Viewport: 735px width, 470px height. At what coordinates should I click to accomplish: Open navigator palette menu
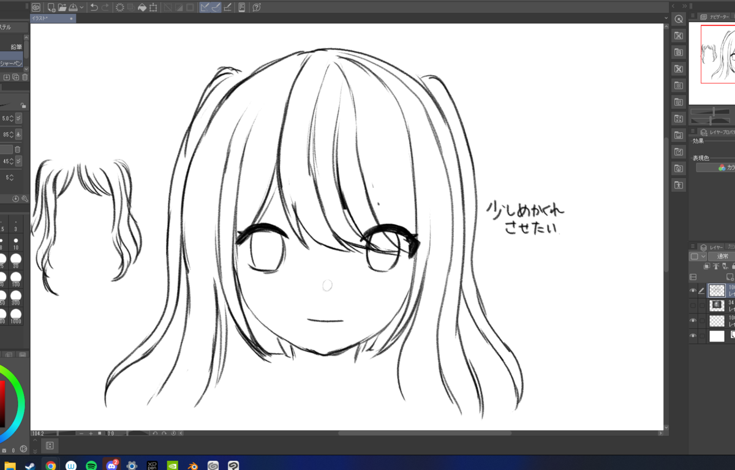[693, 17]
